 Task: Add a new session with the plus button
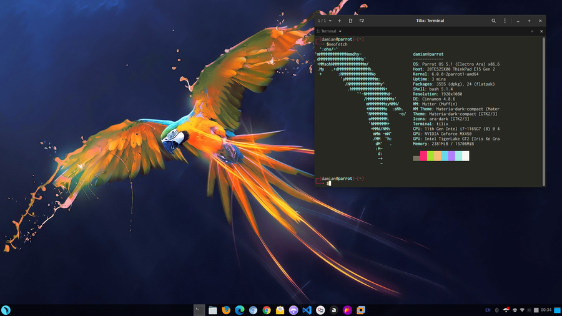[x=340, y=21]
